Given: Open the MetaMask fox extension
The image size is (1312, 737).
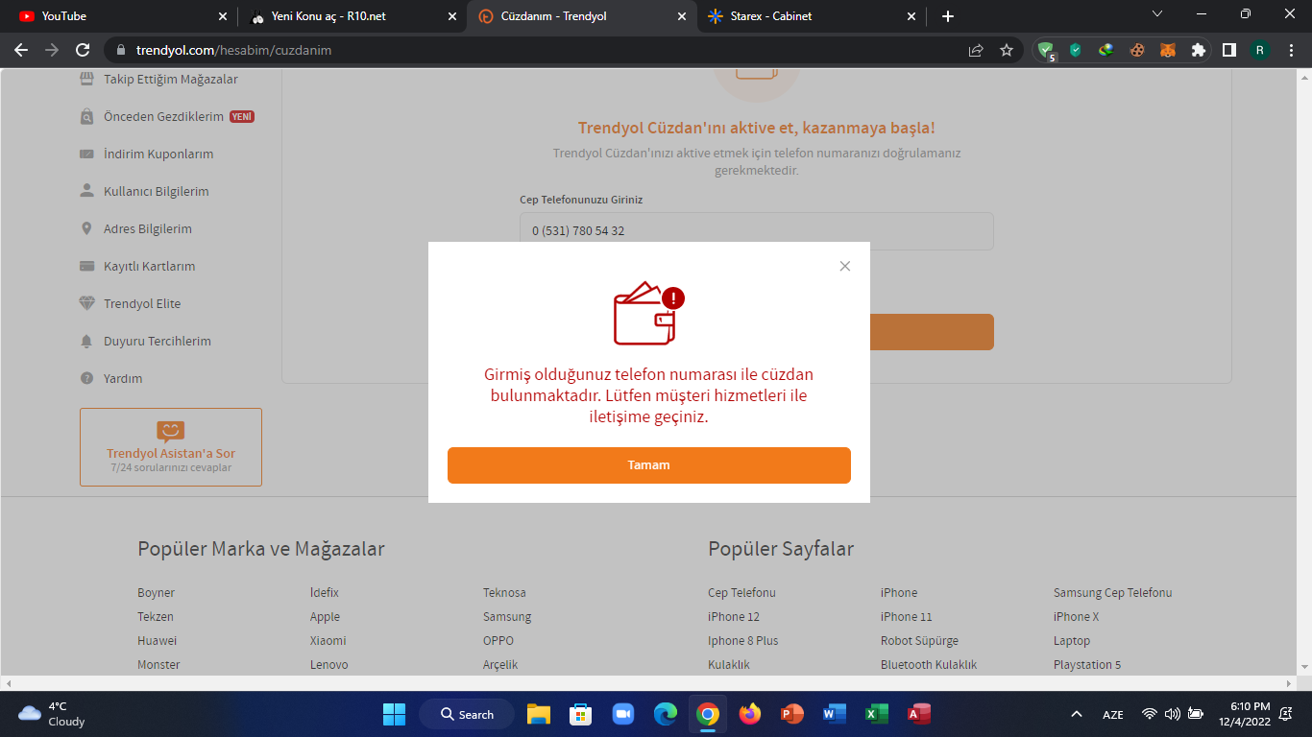Looking at the screenshot, I should (x=1168, y=50).
